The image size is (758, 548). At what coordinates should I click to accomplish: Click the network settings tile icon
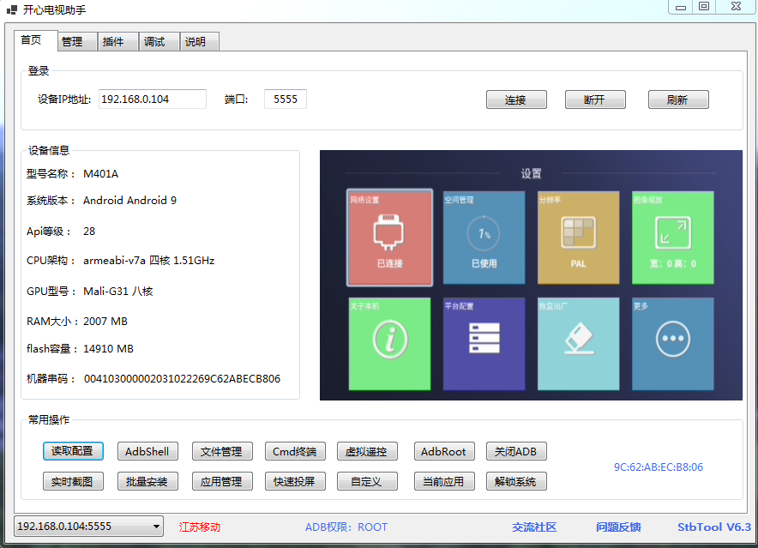tap(389, 233)
